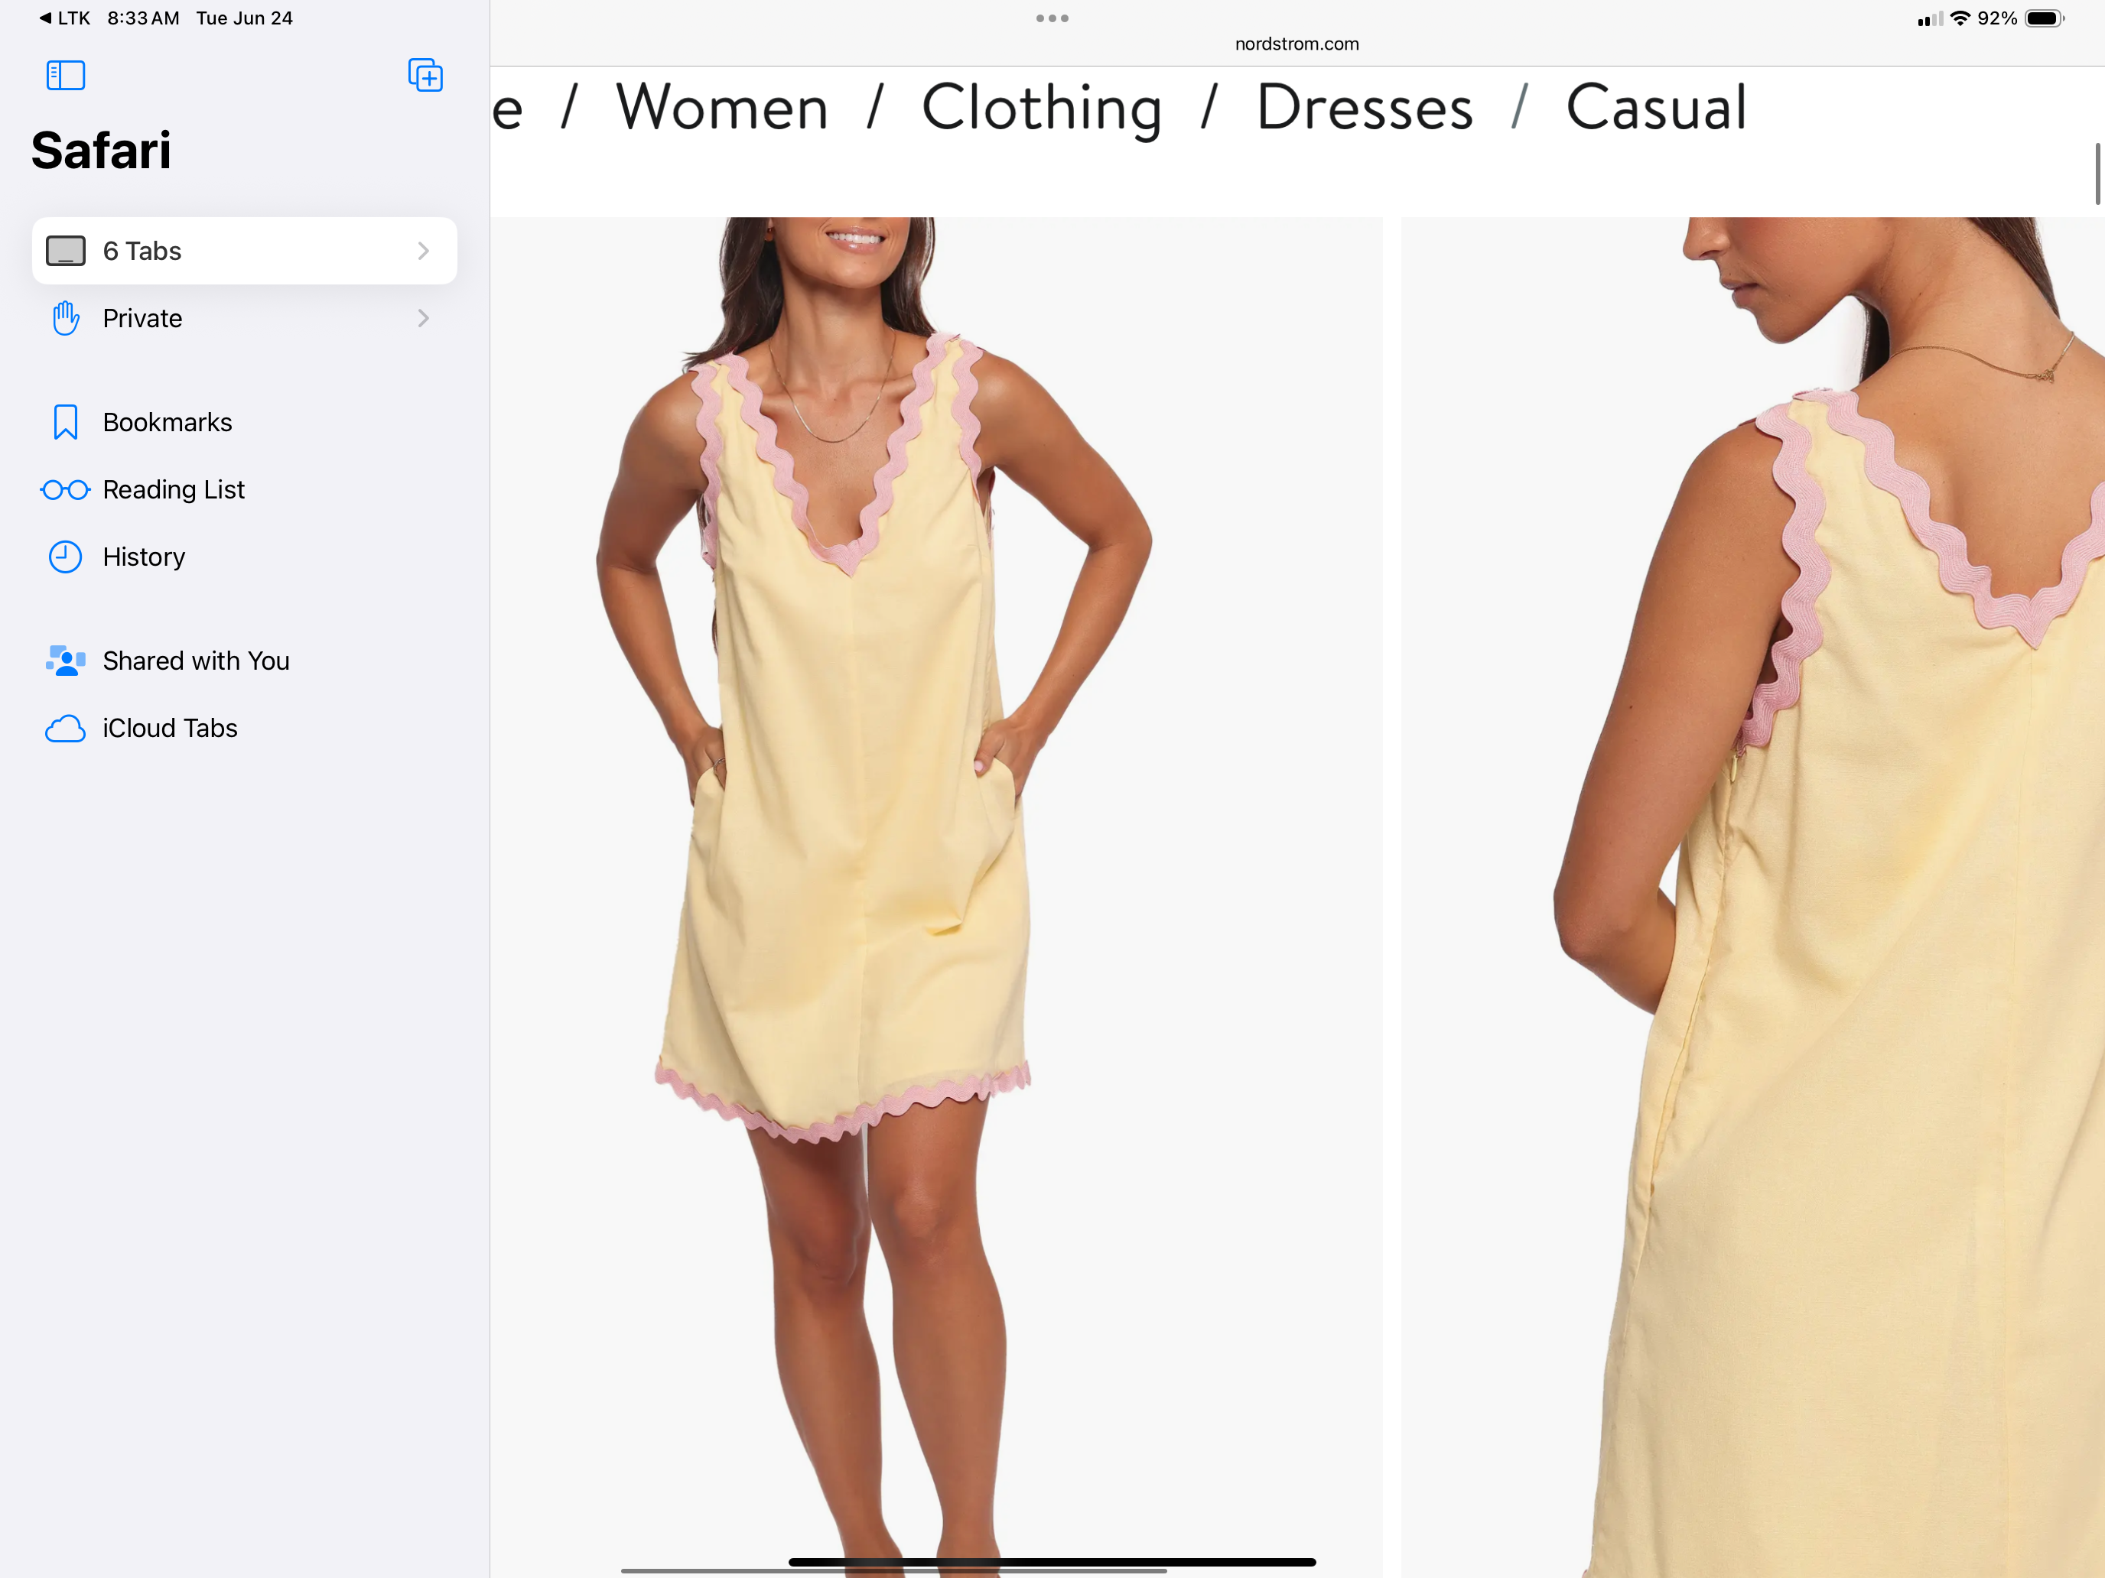Expand the Private chevron
2105x1578 pixels.
[424, 319]
